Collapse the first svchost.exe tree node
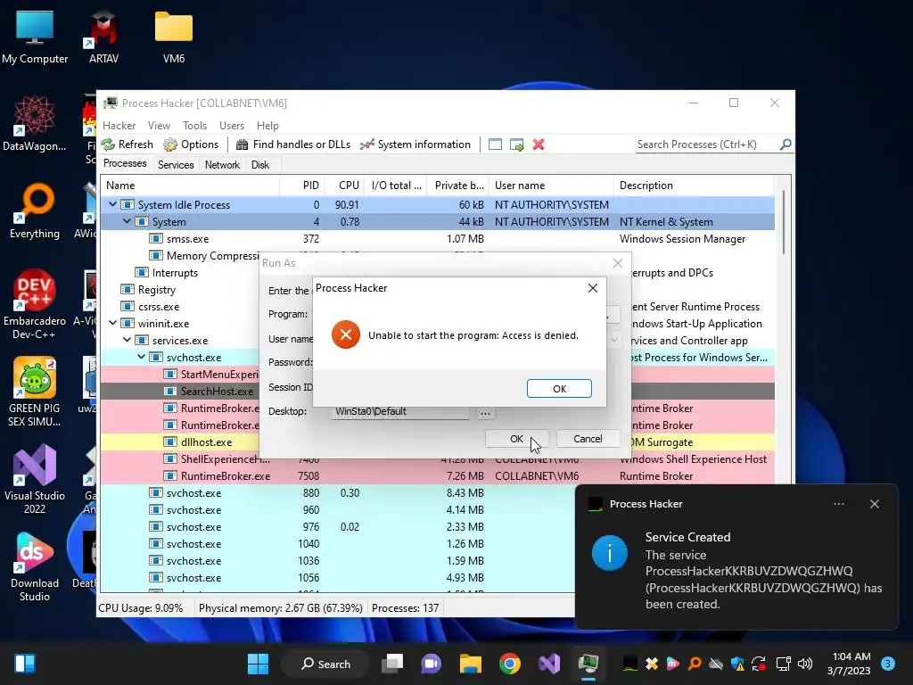The image size is (913, 685). (x=141, y=357)
